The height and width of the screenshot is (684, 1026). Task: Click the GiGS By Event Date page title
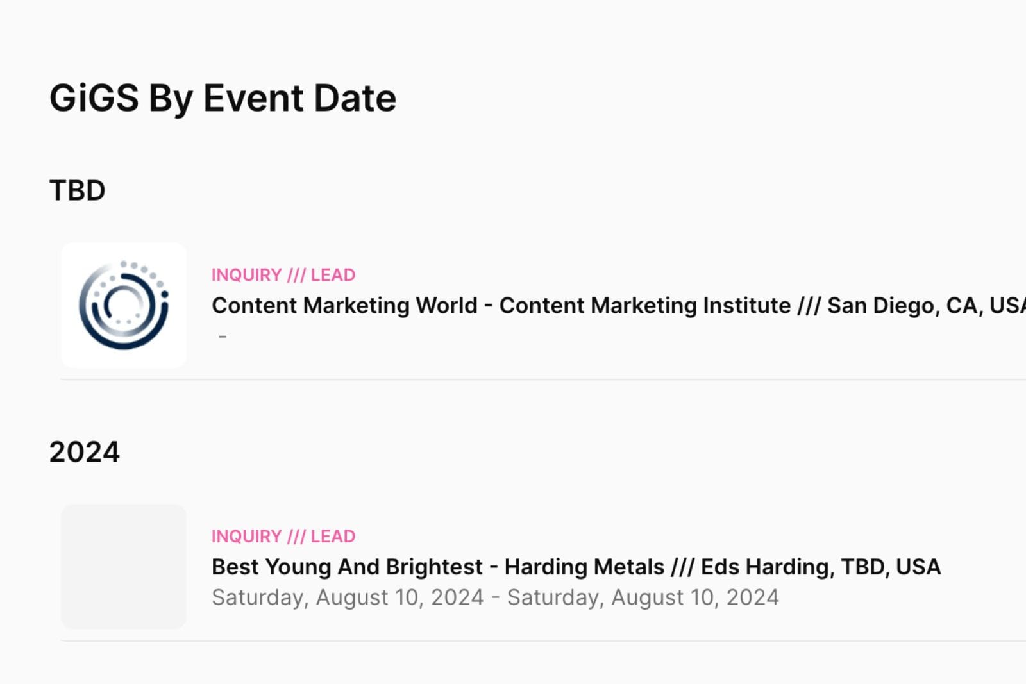[223, 97]
